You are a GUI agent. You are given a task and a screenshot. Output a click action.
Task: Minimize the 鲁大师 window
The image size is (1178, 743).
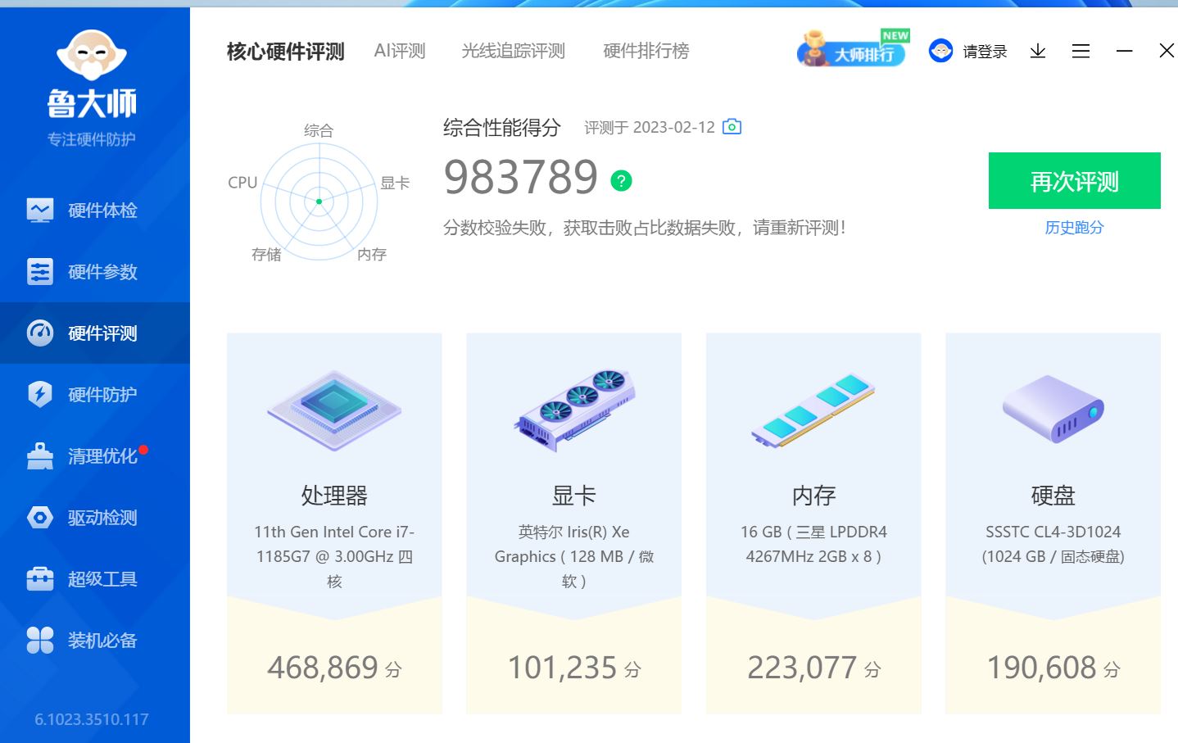pos(1124,51)
